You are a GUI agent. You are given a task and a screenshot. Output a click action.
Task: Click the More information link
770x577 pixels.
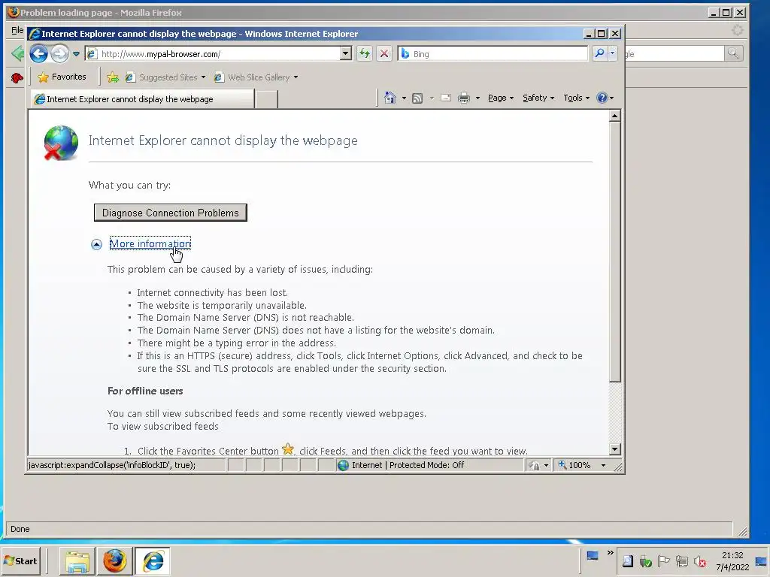150,243
